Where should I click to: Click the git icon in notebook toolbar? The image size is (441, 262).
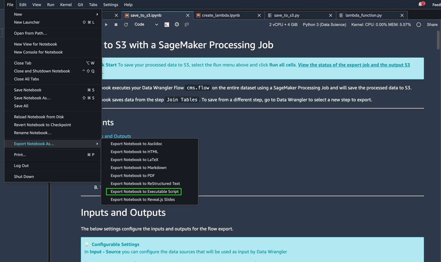pyautogui.click(x=187, y=24)
